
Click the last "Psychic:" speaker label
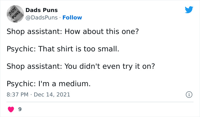pyautogui.click(x=21, y=84)
